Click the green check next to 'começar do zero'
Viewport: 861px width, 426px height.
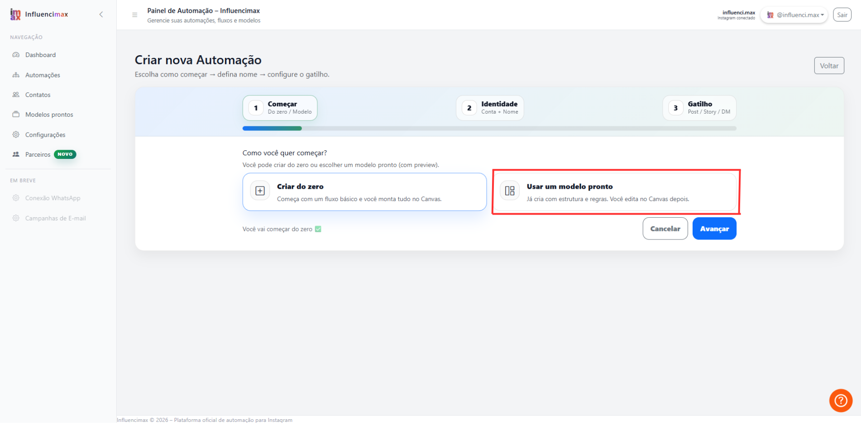tap(318, 229)
